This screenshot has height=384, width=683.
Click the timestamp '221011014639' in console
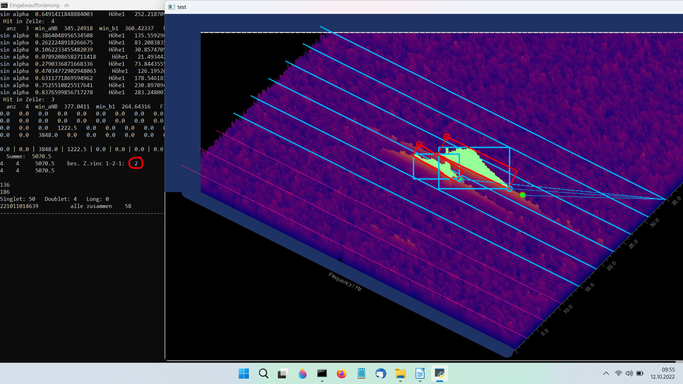click(x=19, y=206)
